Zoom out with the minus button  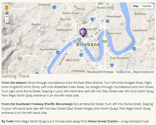coord(7,21)
